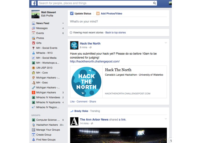Click the Facebook logo icon
Image resolution: width=201 pixels, height=143 pixels.
click(34, 3)
